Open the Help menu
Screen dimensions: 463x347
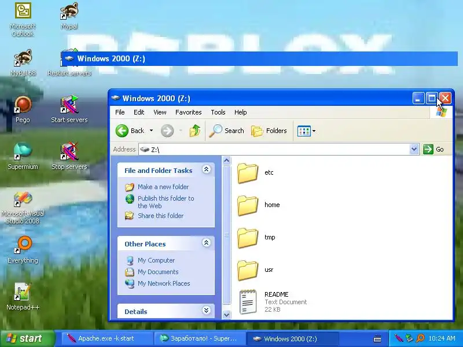pyautogui.click(x=240, y=112)
